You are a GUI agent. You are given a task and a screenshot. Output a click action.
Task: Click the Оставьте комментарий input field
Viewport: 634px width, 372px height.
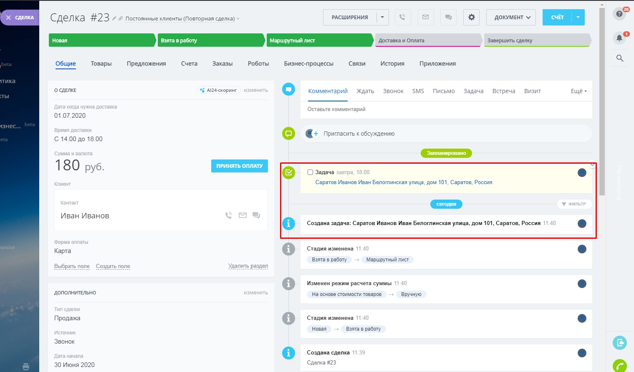click(x=446, y=109)
